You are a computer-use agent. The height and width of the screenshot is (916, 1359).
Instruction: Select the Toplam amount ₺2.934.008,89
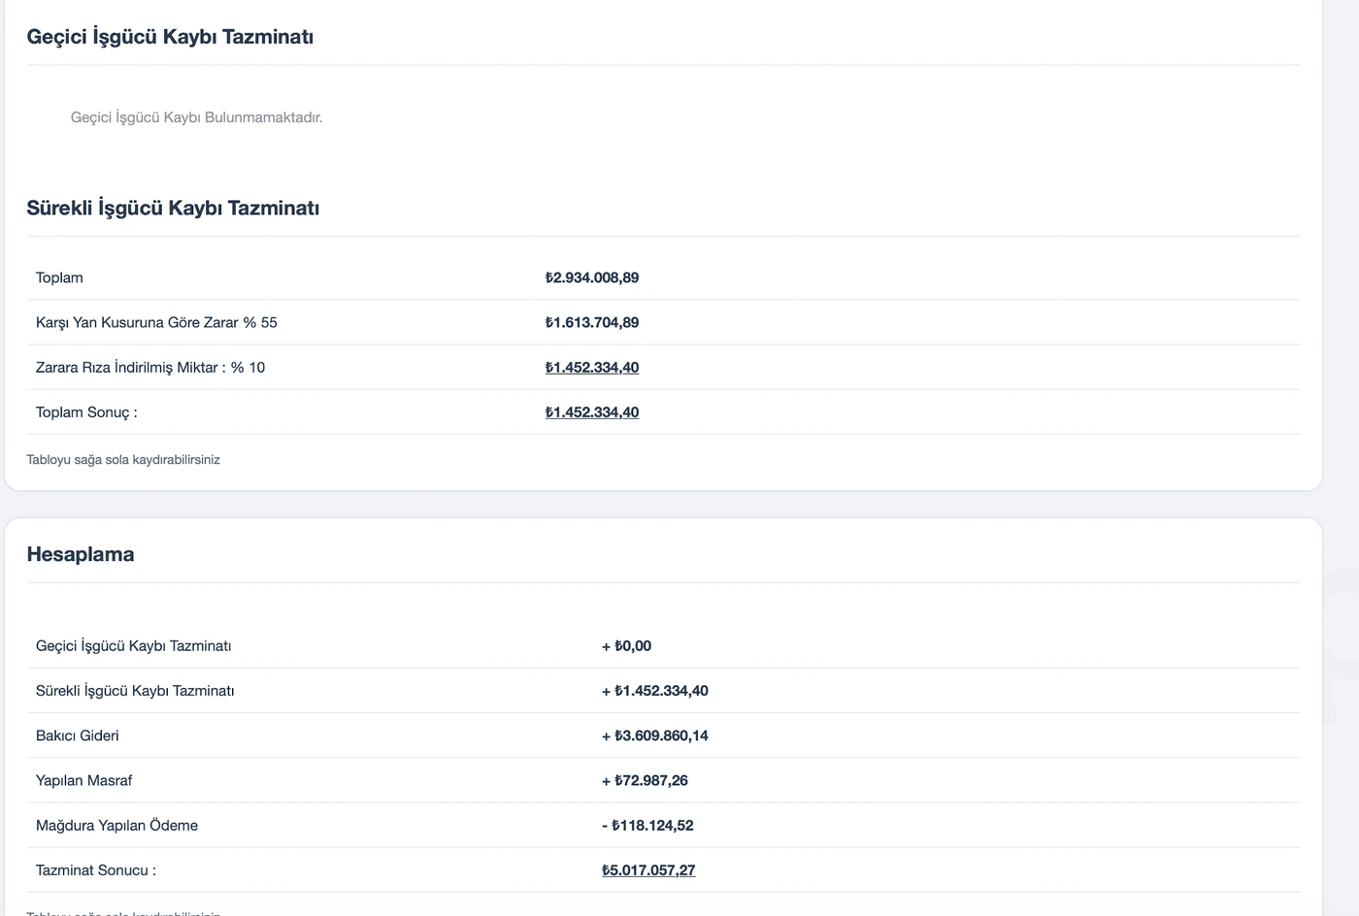[592, 278]
